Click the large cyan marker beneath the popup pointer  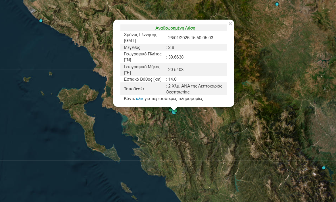(x=174, y=112)
